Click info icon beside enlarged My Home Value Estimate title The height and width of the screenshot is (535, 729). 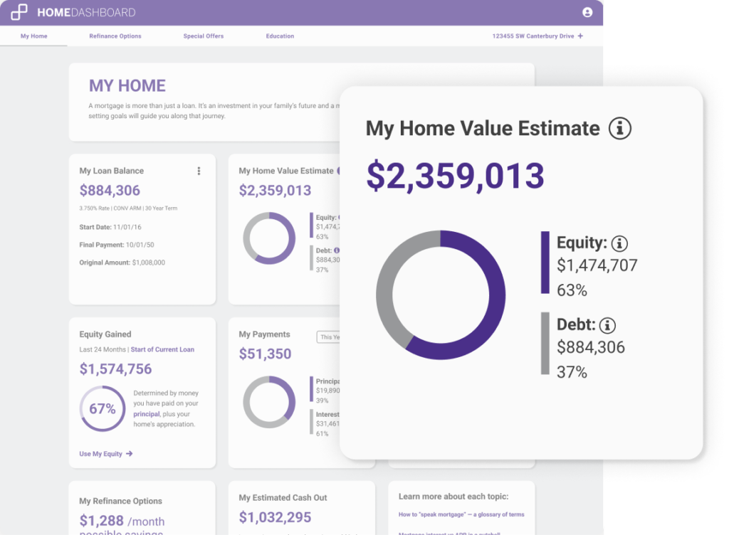point(620,128)
